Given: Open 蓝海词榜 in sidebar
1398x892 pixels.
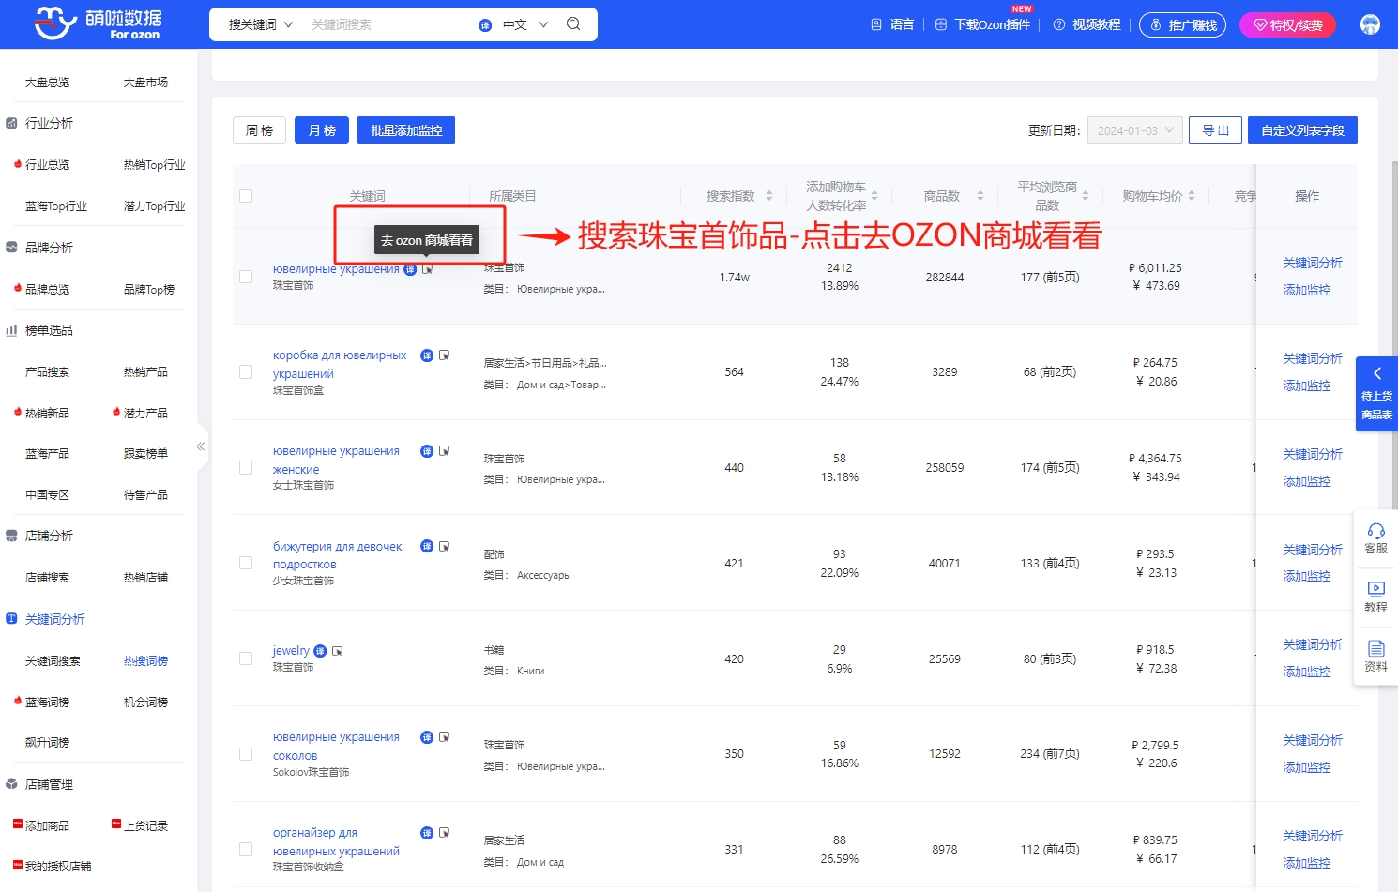Looking at the screenshot, I should [47, 703].
